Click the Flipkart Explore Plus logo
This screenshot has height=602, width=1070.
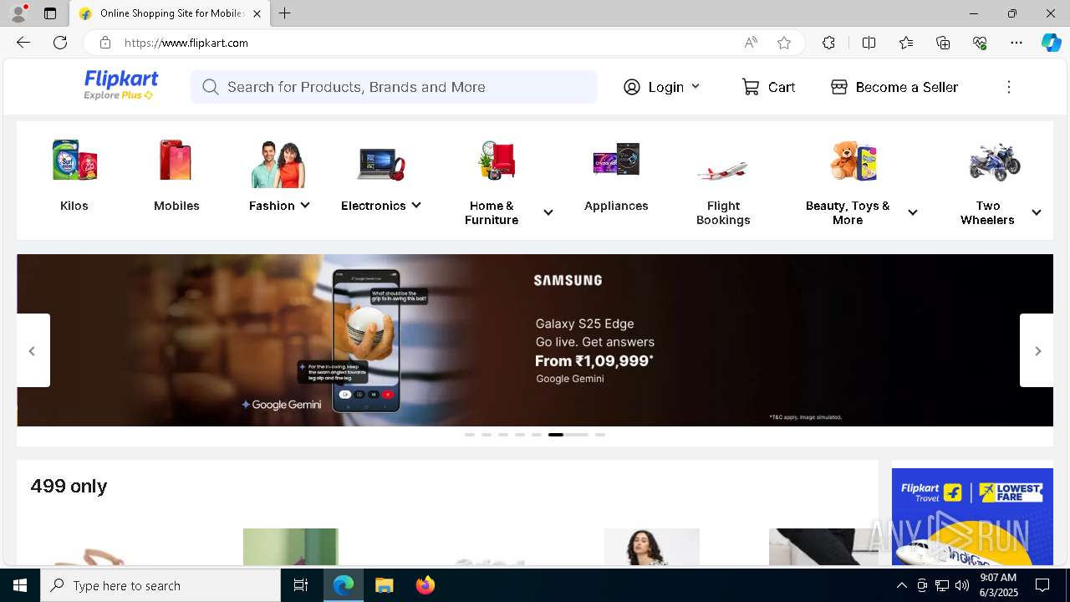[x=121, y=85]
